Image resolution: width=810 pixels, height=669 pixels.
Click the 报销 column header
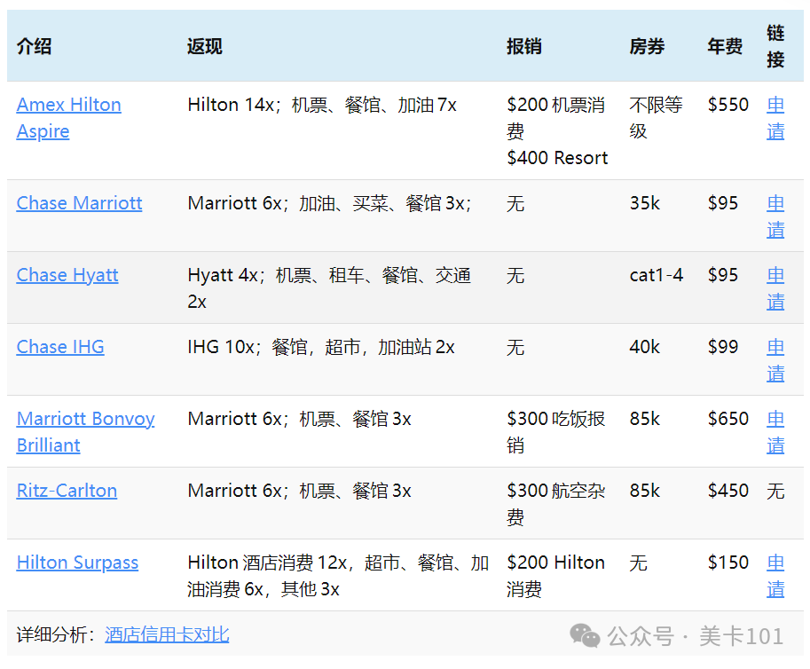523,46
